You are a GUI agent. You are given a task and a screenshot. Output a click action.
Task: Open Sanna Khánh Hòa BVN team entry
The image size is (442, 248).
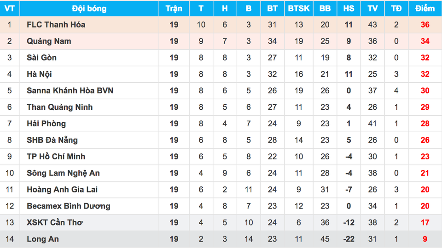pyautogui.click(x=70, y=90)
